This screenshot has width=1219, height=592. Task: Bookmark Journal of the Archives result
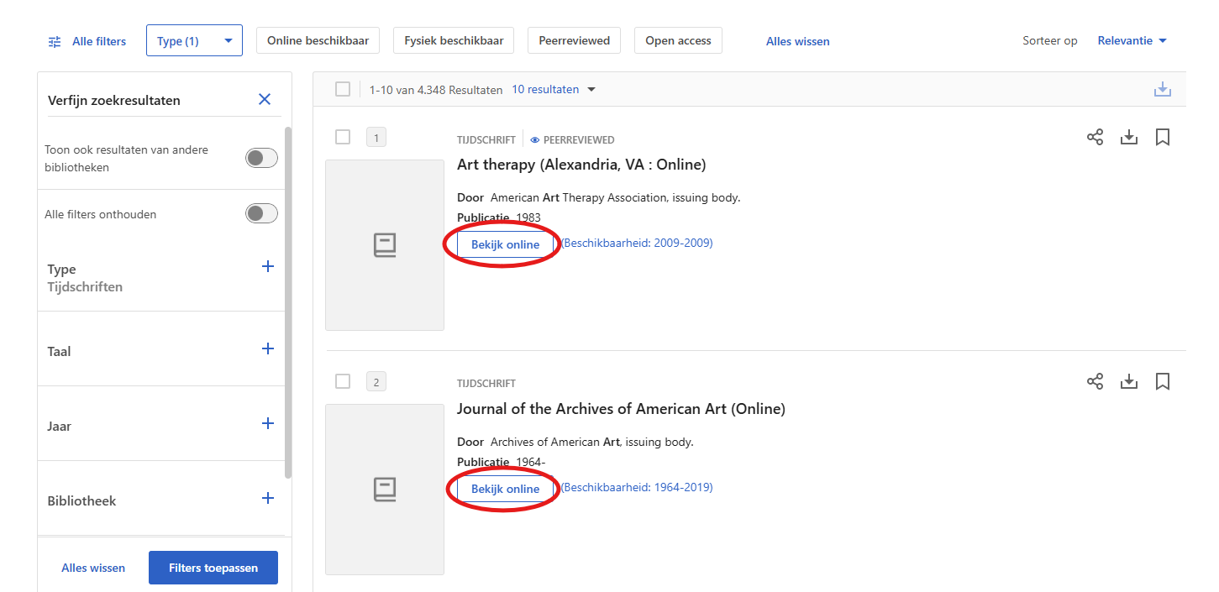coord(1163,381)
